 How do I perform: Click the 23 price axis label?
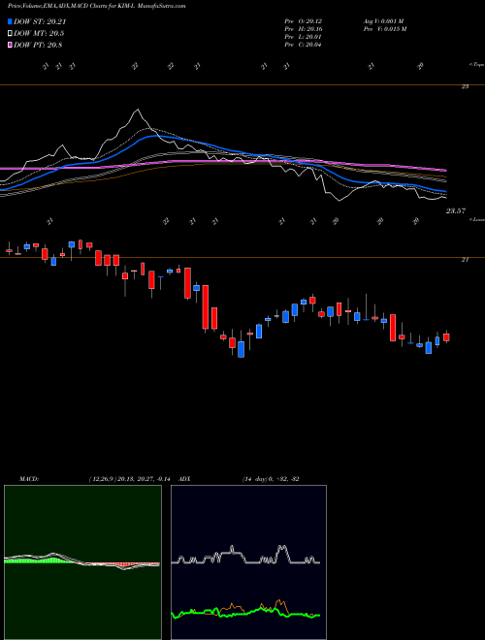pos(465,86)
